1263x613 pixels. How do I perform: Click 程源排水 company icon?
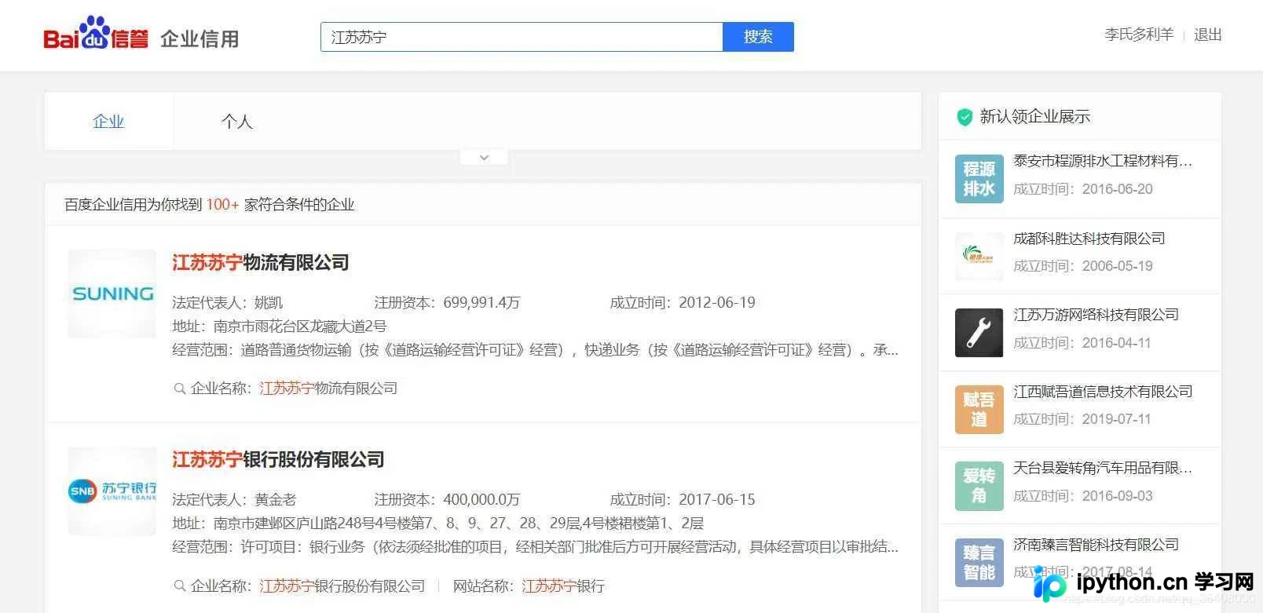979,179
